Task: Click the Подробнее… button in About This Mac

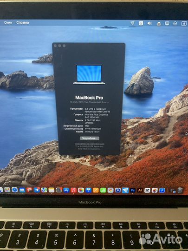Action: tap(90, 138)
